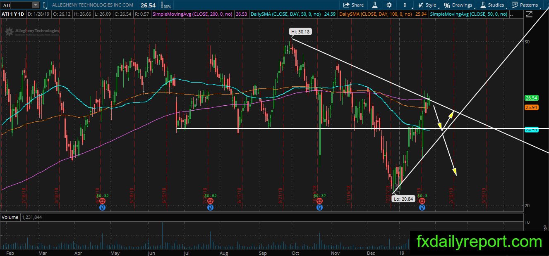Click the orange DailySMA (CLOSE, DAY, 100) label
Viewport: 549px width, 256px height.
click(x=375, y=14)
